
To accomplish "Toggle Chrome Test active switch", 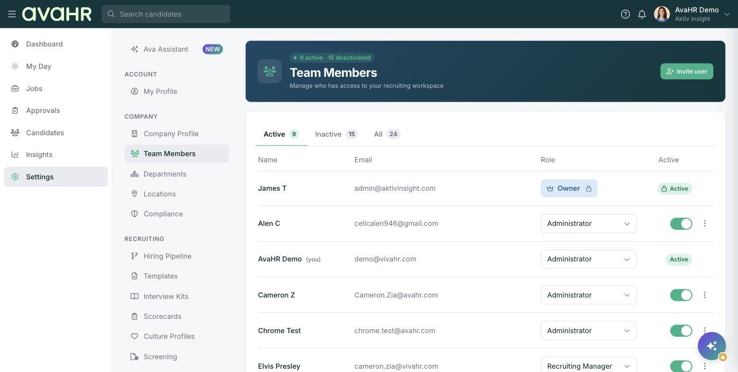I will (x=681, y=331).
